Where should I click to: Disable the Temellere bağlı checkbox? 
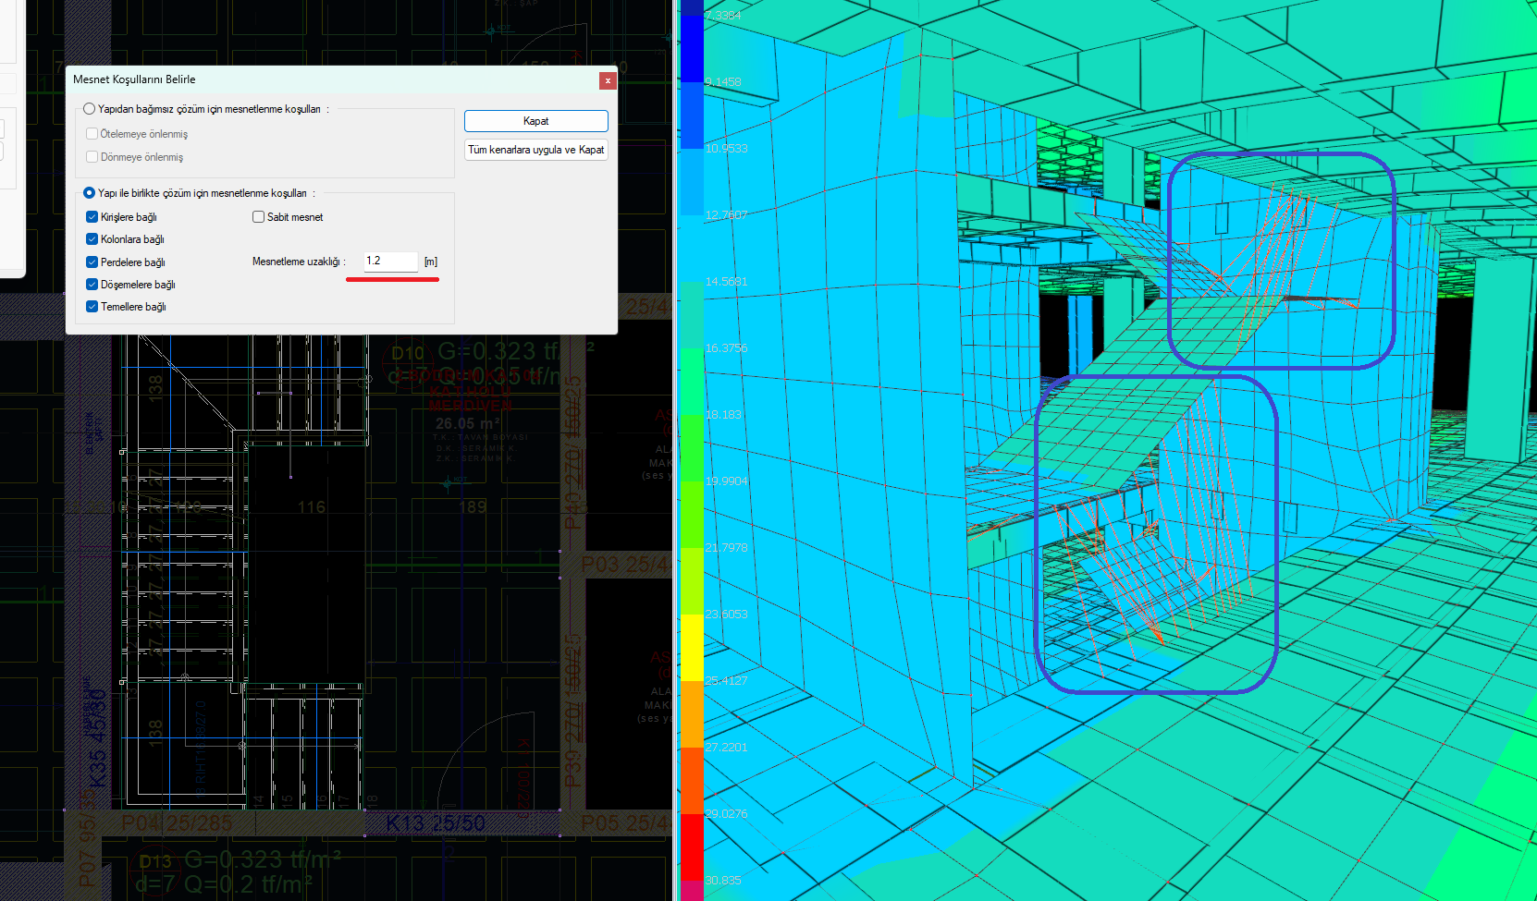[x=92, y=307]
